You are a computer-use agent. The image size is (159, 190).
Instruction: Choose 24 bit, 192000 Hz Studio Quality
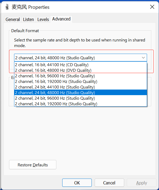[81, 104]
